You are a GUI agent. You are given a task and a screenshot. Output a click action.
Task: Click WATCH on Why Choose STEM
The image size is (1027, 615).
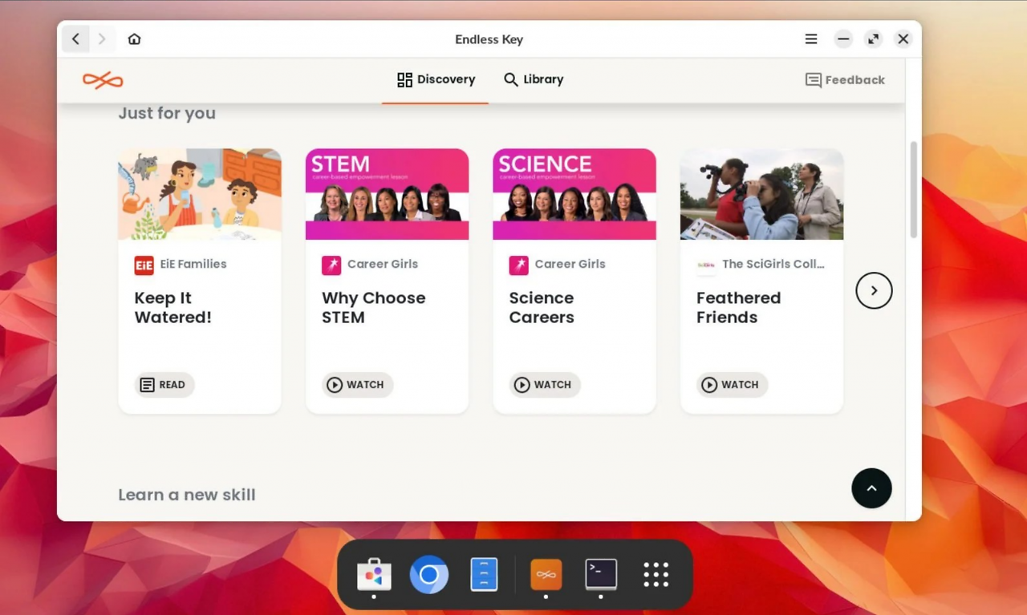coord(357,385)
